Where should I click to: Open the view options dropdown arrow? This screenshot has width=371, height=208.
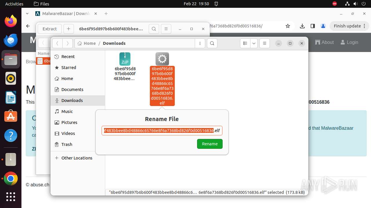click(x=254, y=43)
